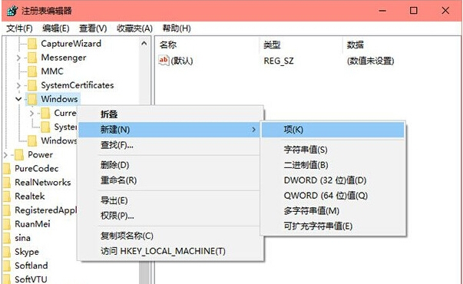
Task: Open the 文件(F) menu
Action: (19, 28)
